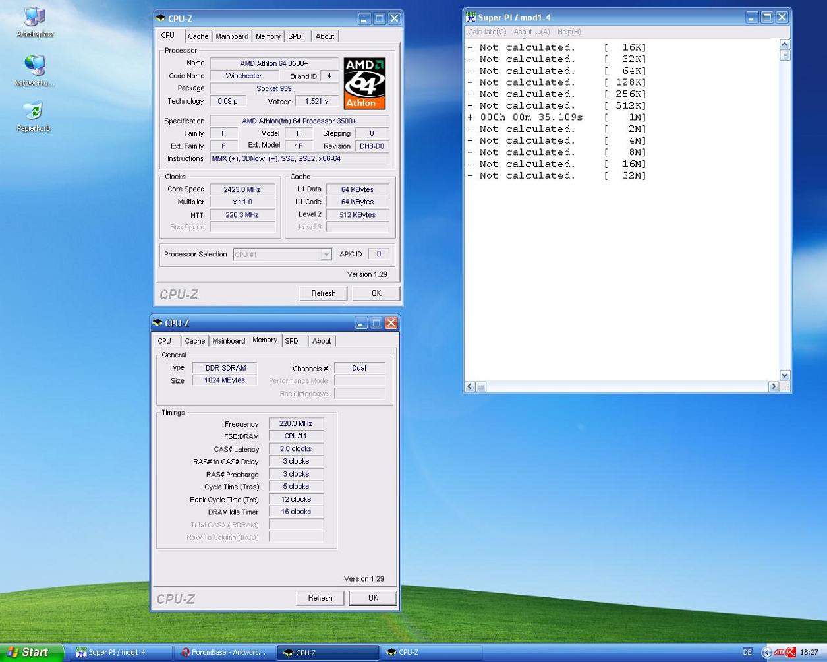Click the Type field DDR-SDRAM
827x662 pixels.
(225, 368)
